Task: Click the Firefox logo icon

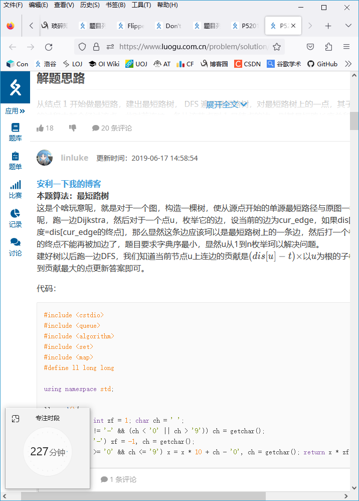Action: point(11,26)
